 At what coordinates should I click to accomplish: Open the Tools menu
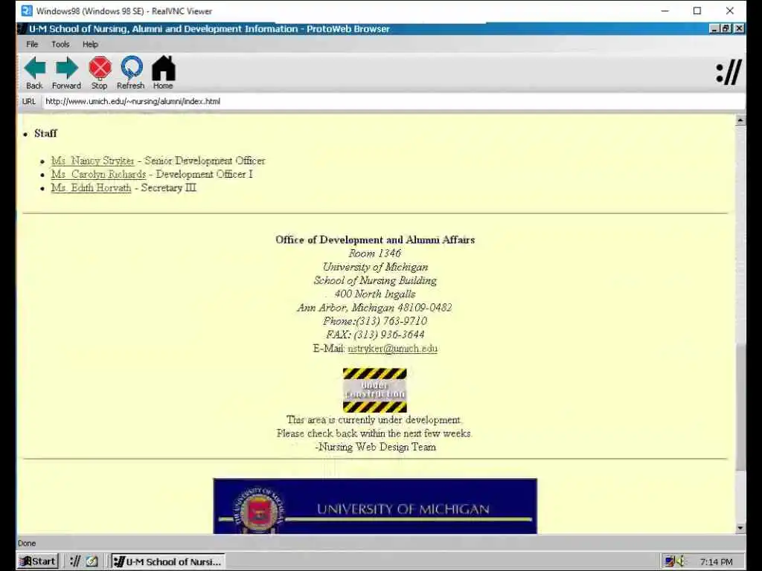click(60, 44)
